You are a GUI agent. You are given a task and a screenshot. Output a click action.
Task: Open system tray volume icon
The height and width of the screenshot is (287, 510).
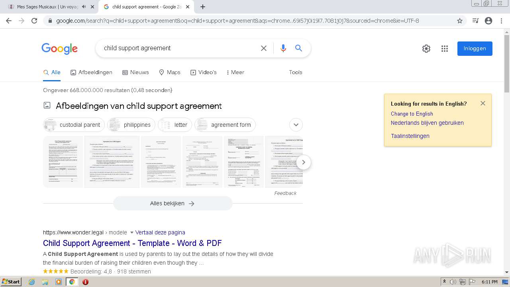(x=453, y=282)
